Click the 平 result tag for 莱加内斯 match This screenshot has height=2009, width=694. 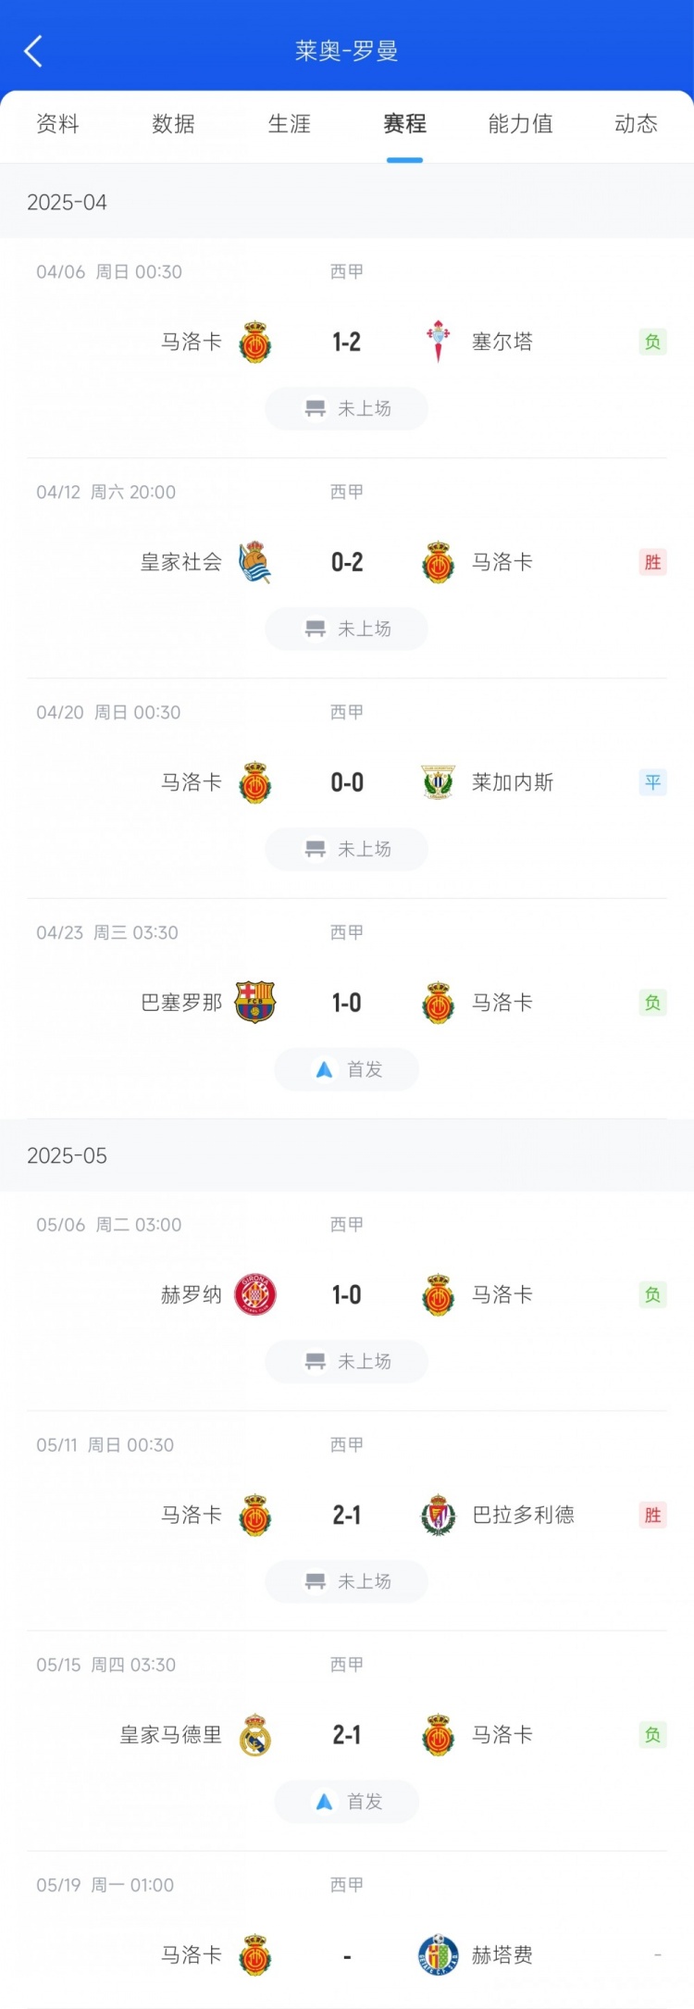[x=652, y=783]
